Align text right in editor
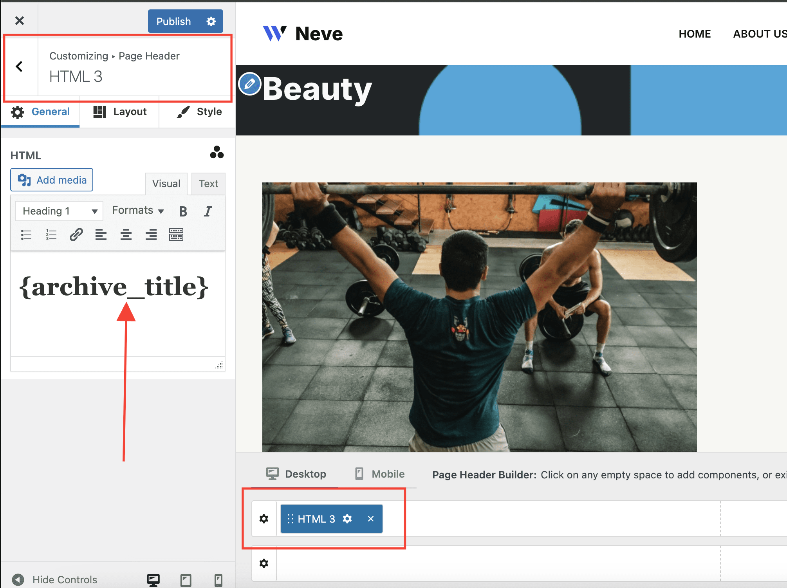The width and height of the screenshot is (787, 588). (151, 235)
